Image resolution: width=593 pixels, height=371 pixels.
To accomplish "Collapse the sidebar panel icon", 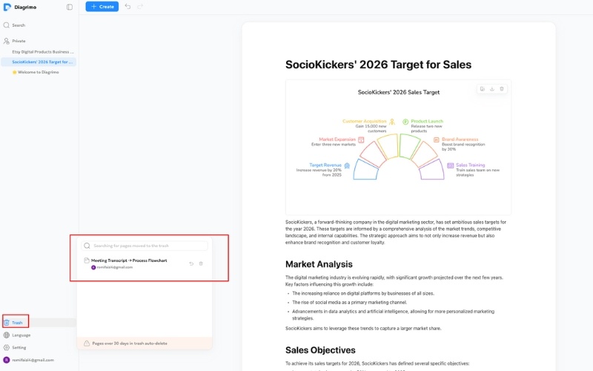I will (x=70, y=7).
